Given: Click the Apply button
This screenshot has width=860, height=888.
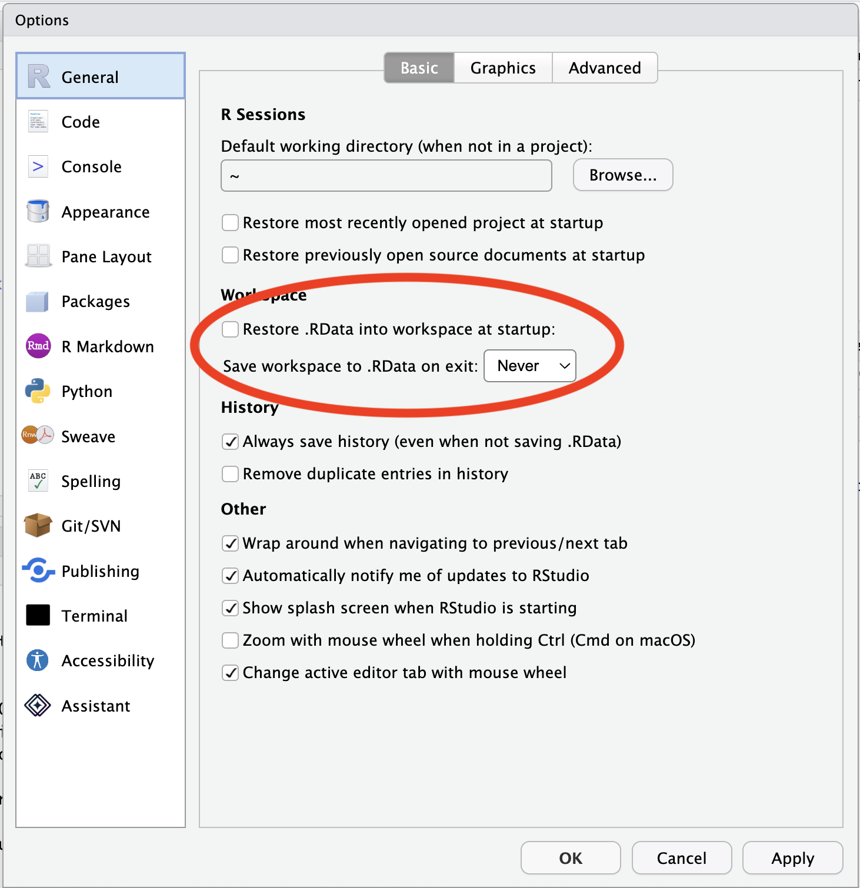Looking at the screenshot, I should click(x=793, y=858).
